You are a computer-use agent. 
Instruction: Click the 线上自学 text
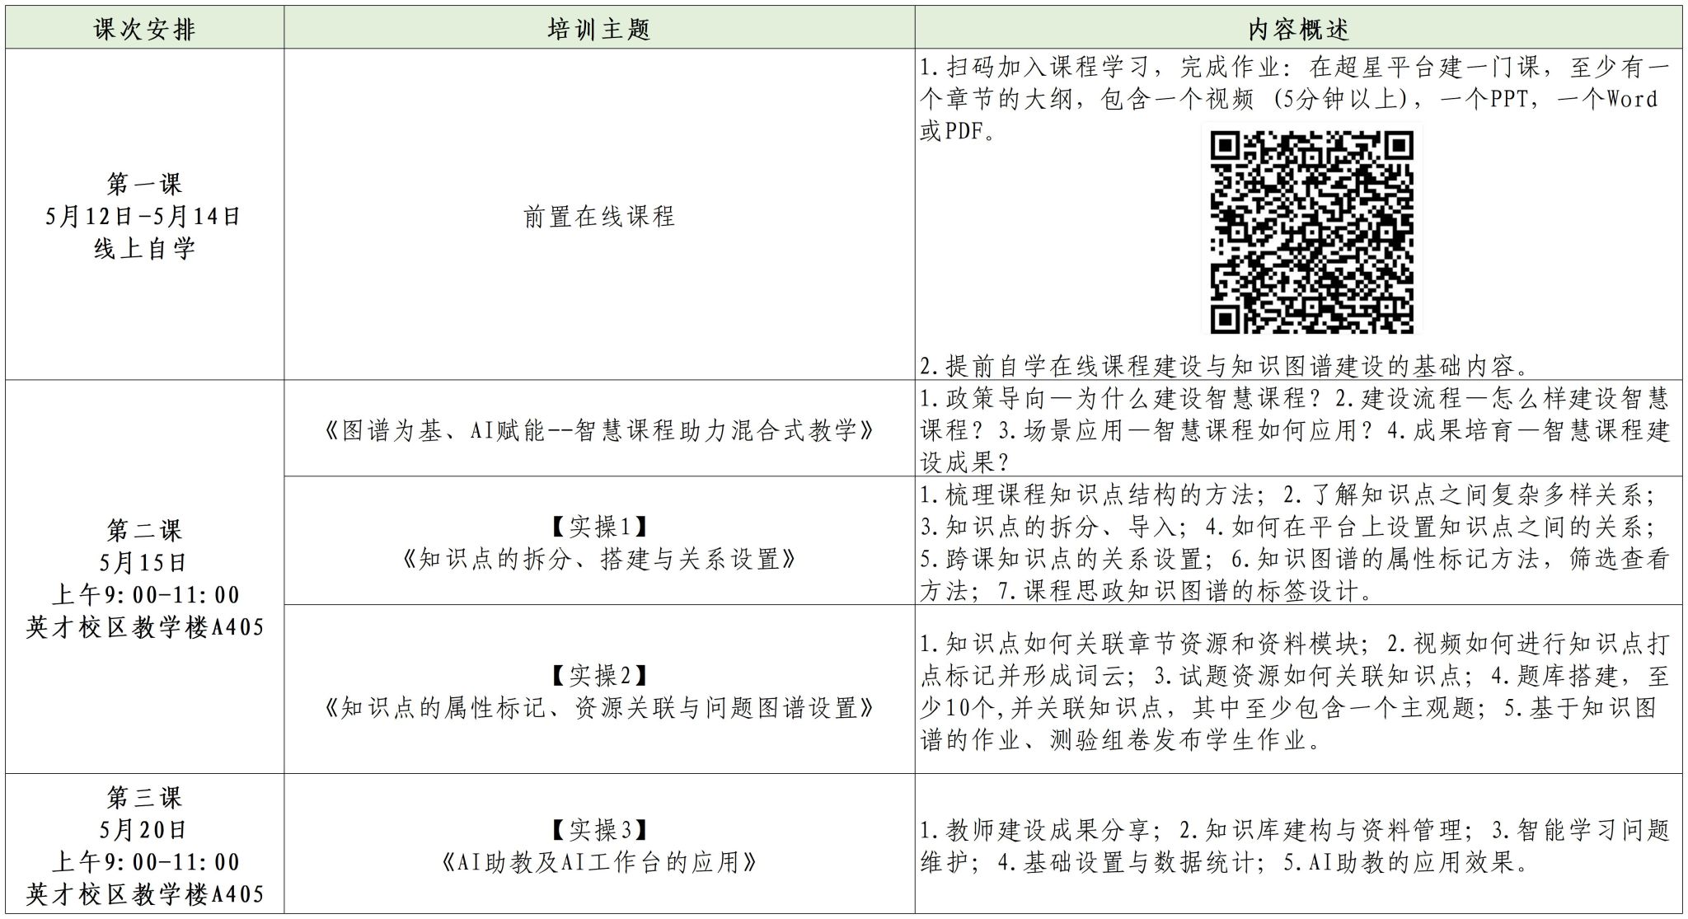click(144, 248)
